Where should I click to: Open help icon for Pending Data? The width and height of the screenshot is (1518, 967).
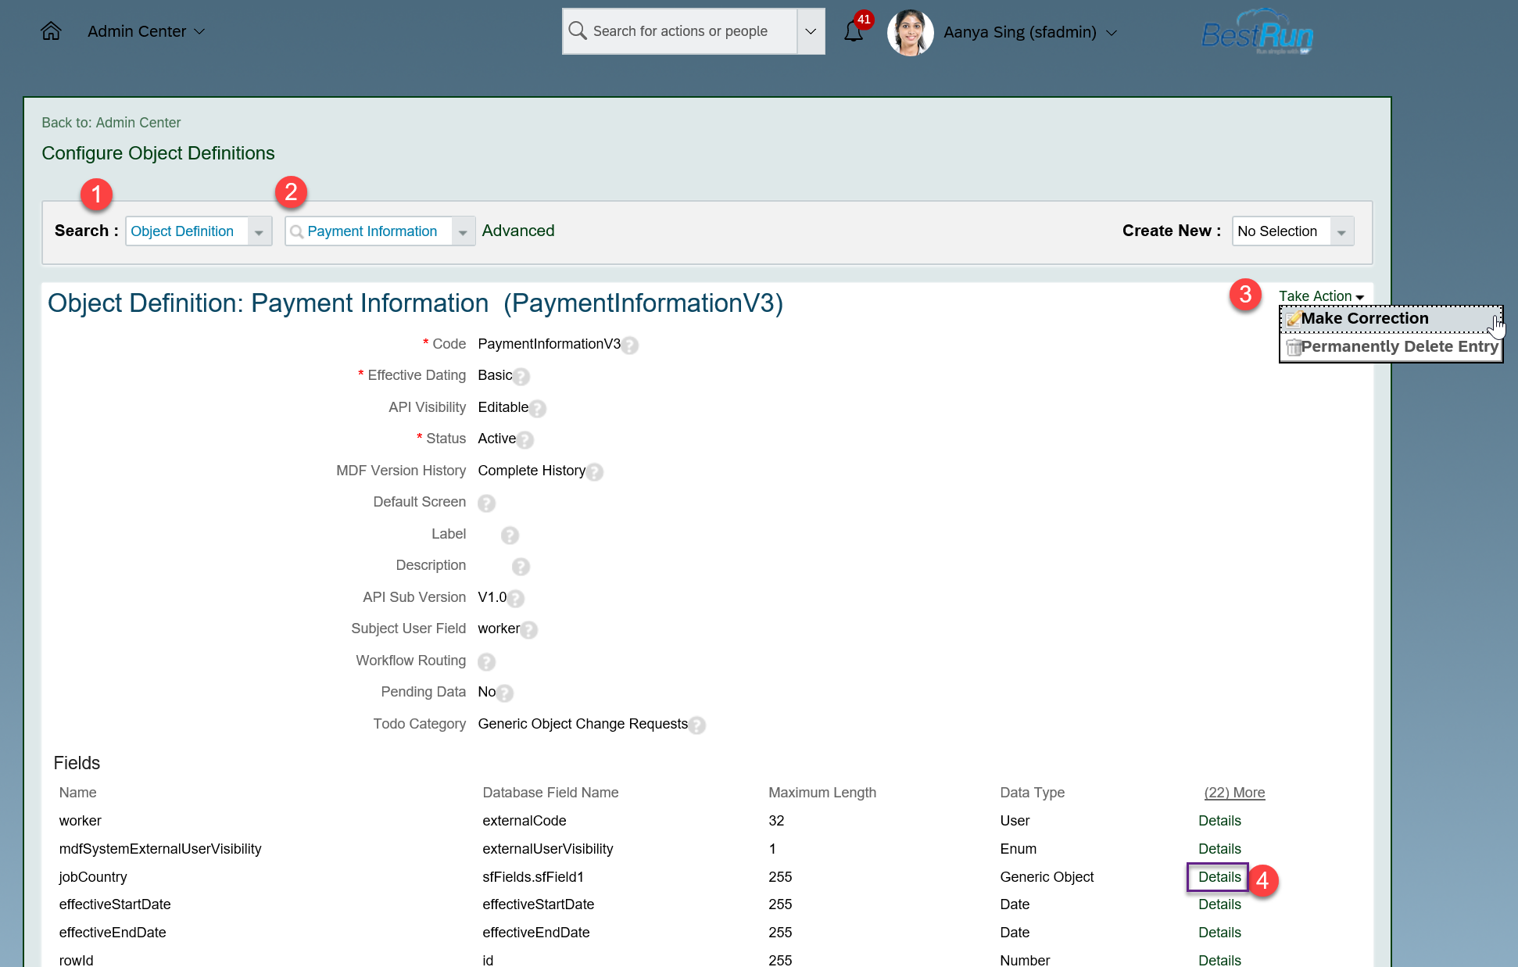(x=505, y=693)
